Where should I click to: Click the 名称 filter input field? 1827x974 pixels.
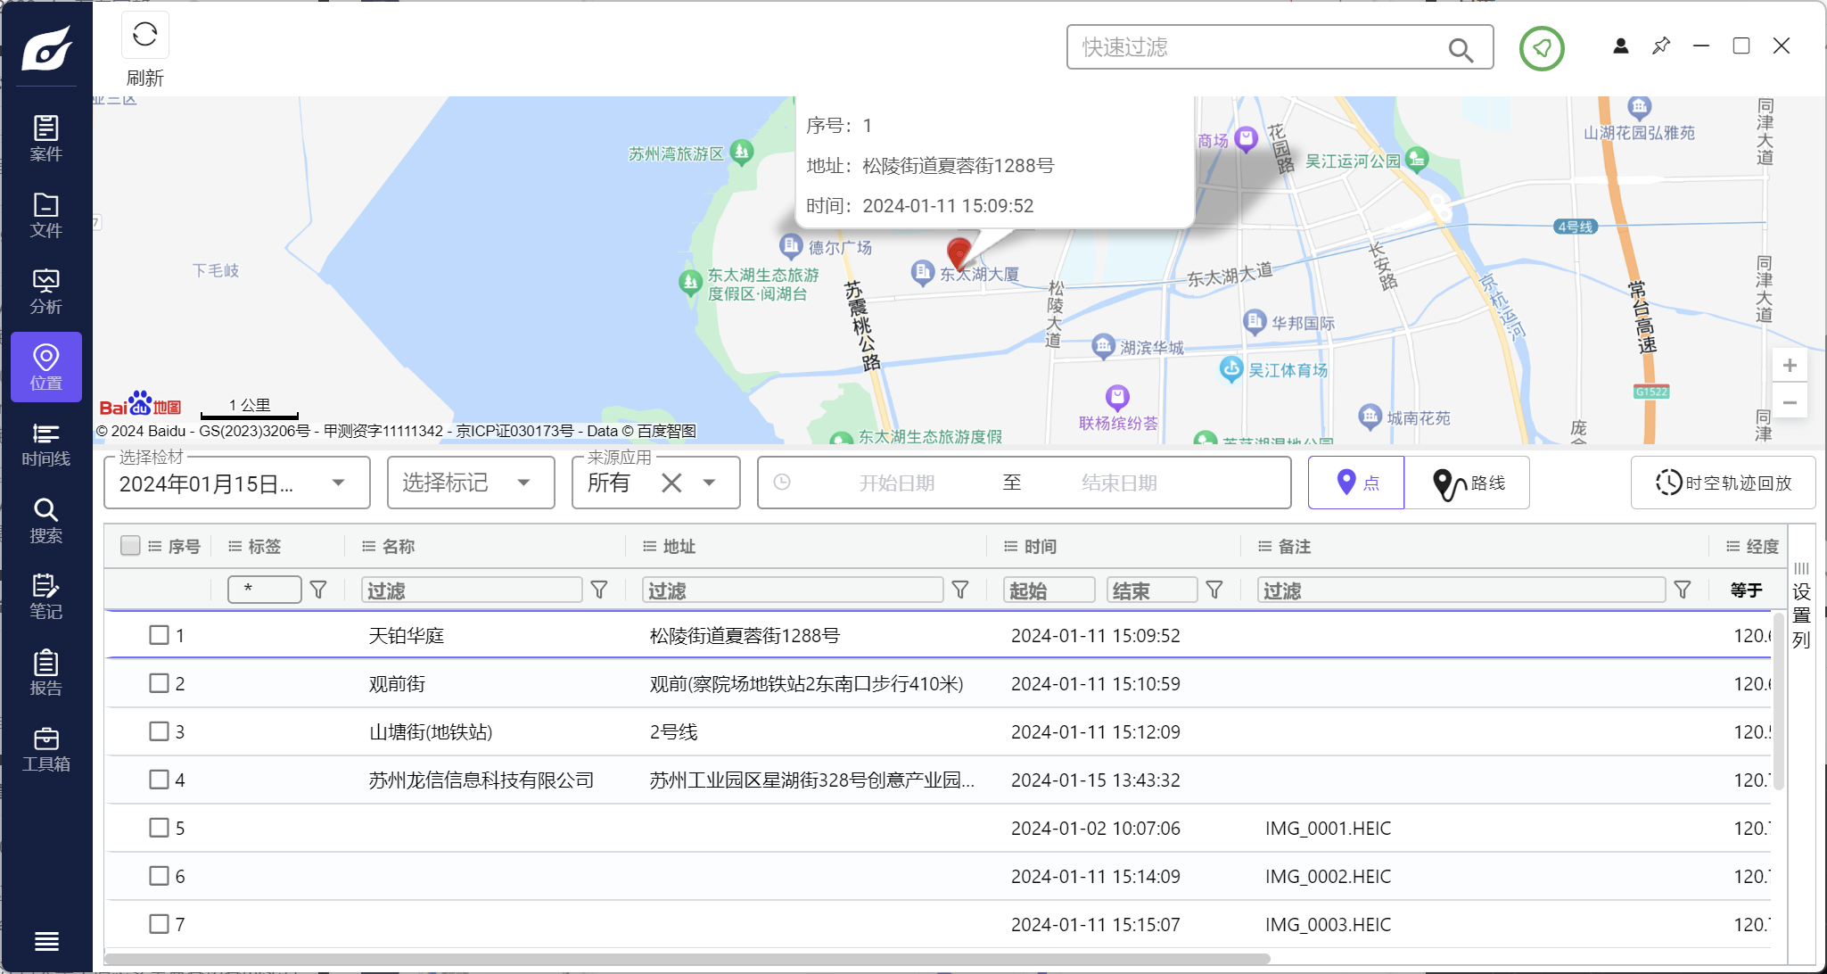coord(472,590)
